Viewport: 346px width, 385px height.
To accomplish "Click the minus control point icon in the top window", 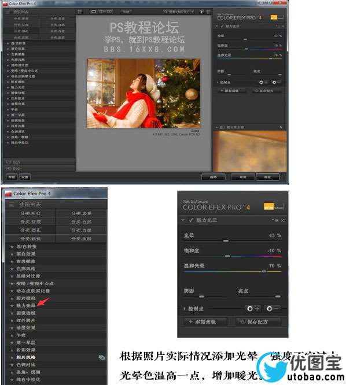I will (x=276, y=82).
